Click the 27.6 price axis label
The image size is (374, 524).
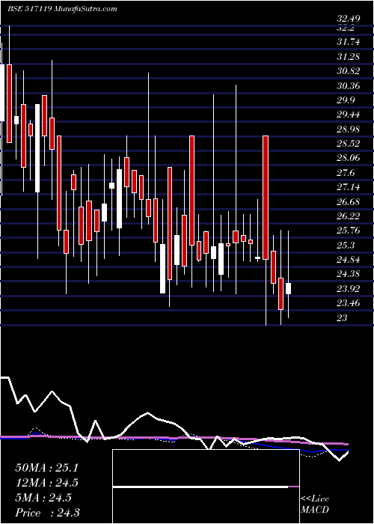tap(346, 173)
